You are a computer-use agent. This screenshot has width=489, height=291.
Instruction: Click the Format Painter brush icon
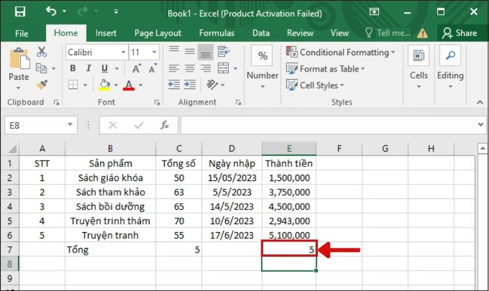coord(42,85)
